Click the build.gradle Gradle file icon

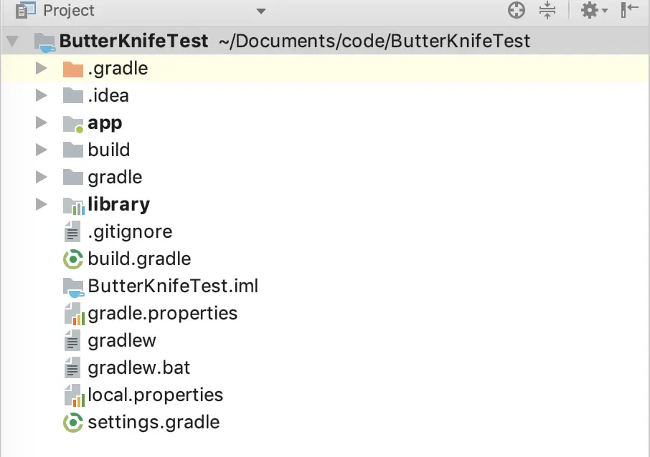73,259
